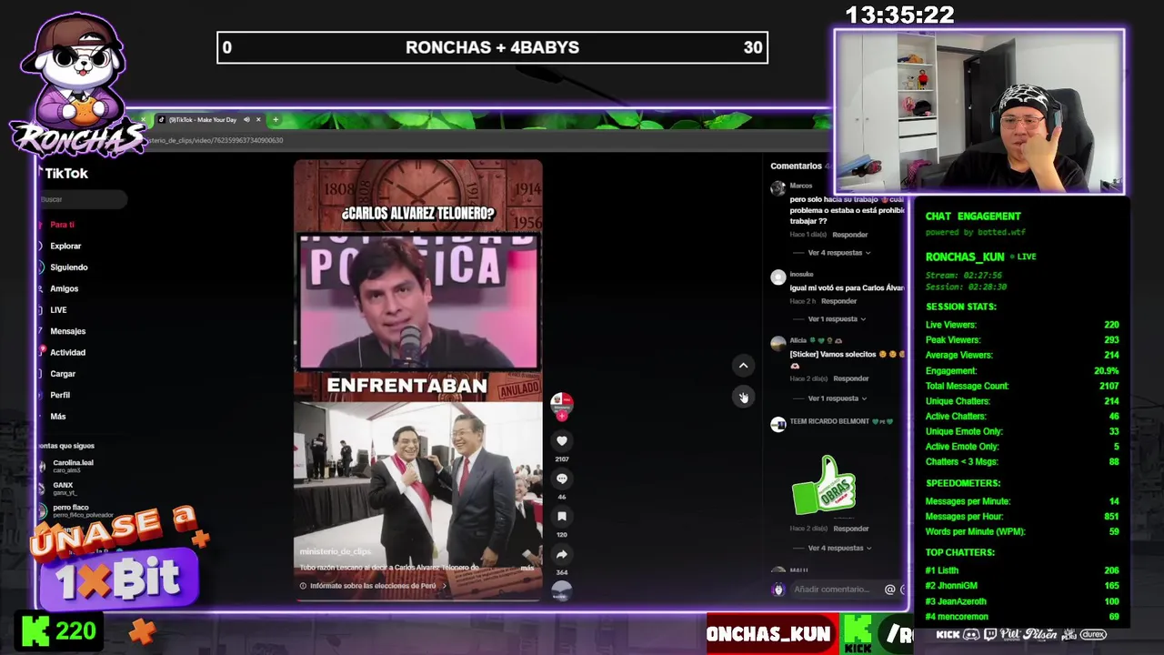This screenshot has height=655, width=1164.
Task: Open 'LIVE' in the sidebar
Action: click(x=58, y=310)
